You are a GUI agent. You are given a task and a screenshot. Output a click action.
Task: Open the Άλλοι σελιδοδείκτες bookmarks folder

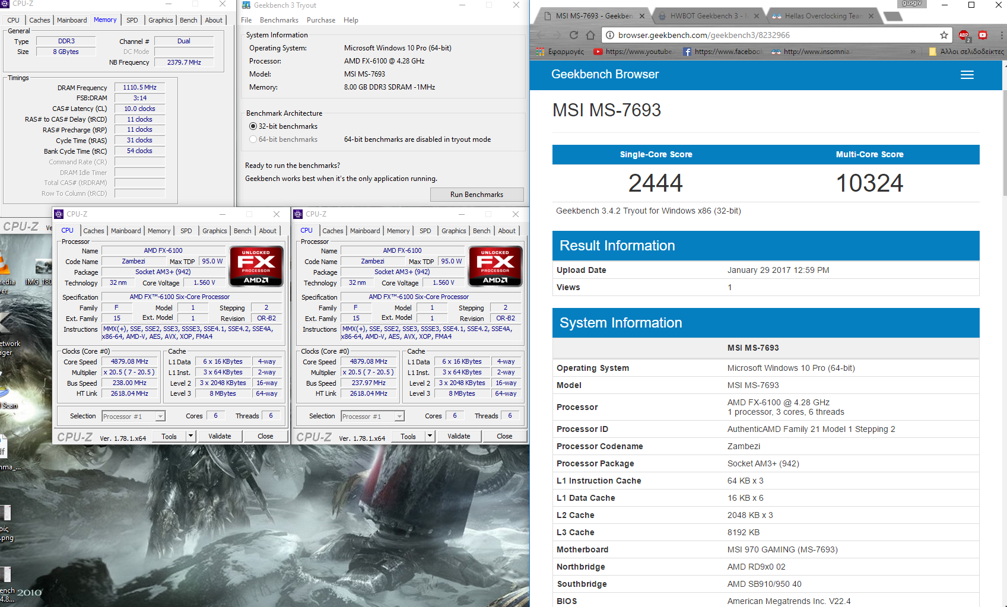coord(966,52)
